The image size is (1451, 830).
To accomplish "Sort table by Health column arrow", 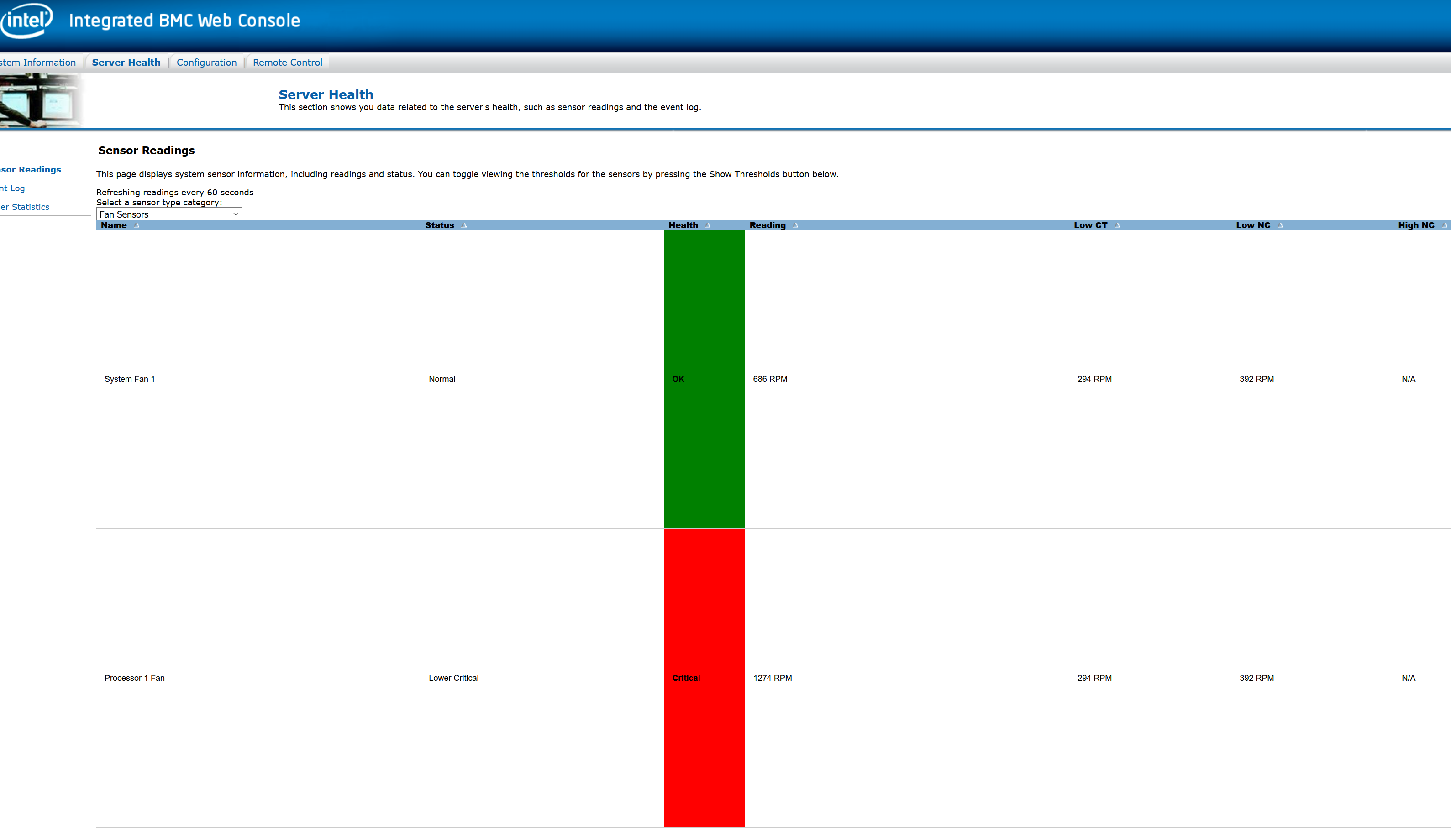I will coord(708,225).
